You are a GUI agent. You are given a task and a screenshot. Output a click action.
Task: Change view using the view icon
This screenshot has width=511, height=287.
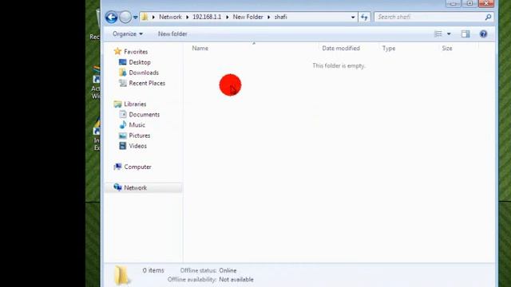[438, 33]
